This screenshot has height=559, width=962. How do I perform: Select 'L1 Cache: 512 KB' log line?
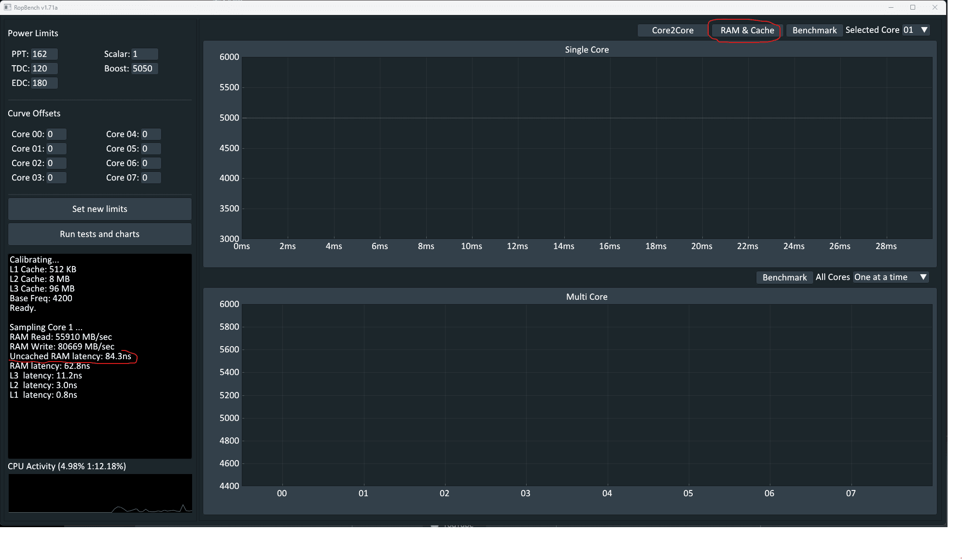click(x=43, y=269)
